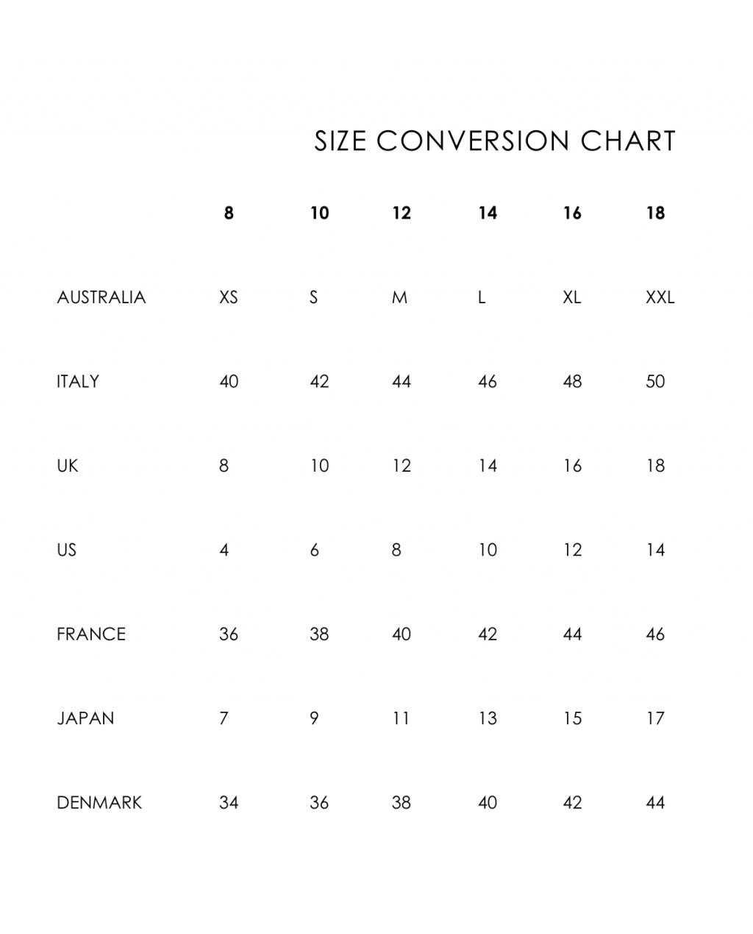Click value 11 in the Japan row

tap(401, 718)
